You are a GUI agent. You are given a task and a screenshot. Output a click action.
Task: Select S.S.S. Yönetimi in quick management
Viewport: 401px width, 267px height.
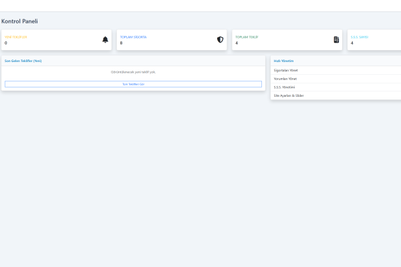coord(285,87)
